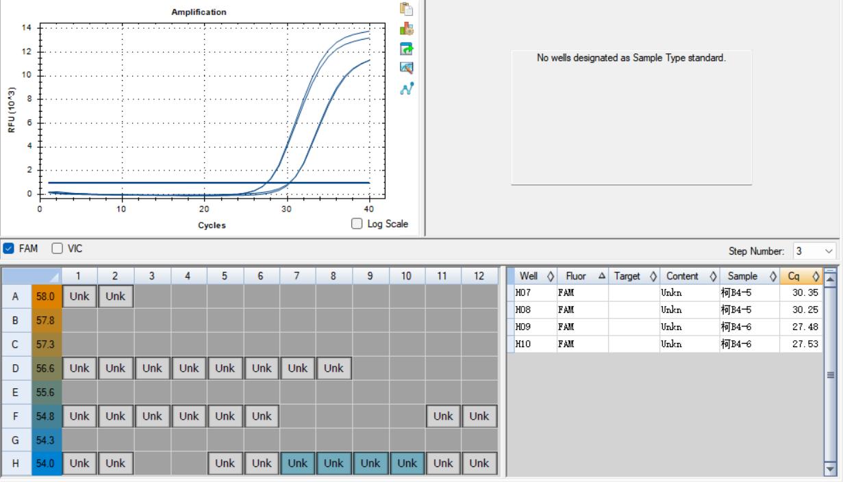Screen dimensions: 843x482
Task: Select well A1 Unk
Action: pos(79,296)
